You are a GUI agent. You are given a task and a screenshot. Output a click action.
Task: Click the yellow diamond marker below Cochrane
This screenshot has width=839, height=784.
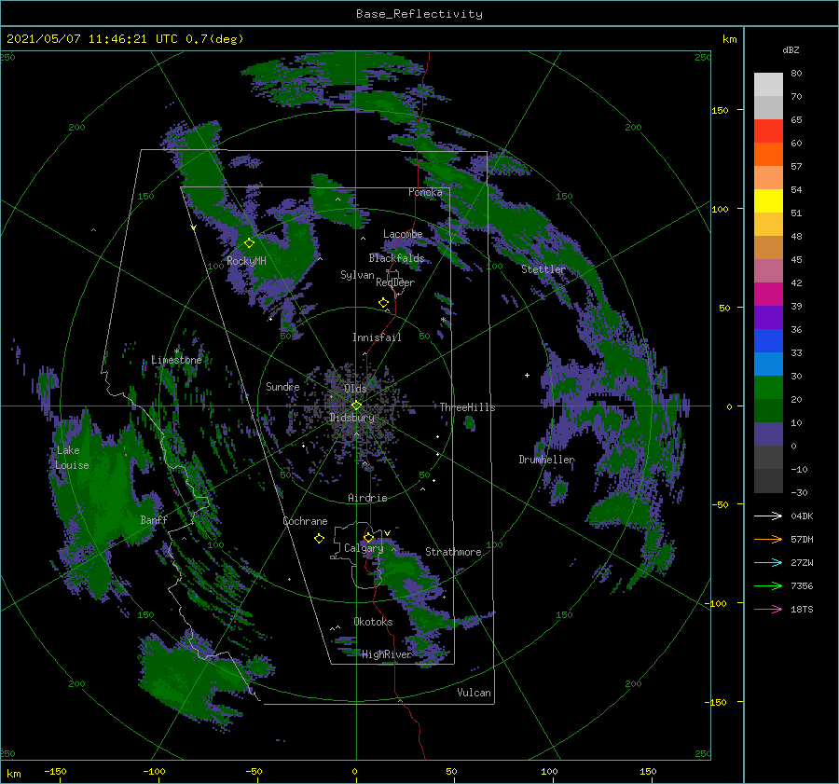(x=319, y=539)
